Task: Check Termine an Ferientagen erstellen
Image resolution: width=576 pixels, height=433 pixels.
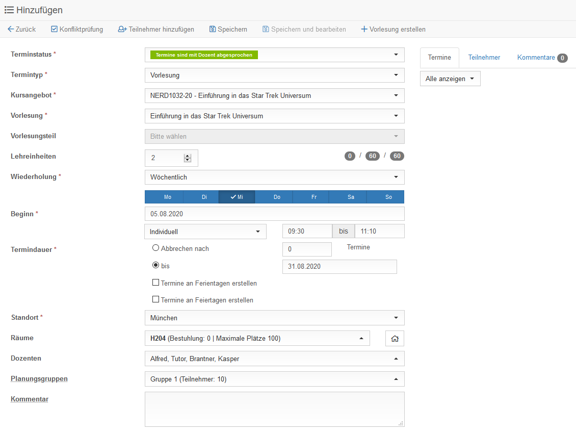Action: pos(156,283)
